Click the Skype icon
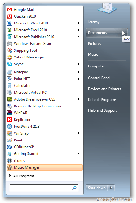This screenshot has width=136, height=203. tap(10, 64)
